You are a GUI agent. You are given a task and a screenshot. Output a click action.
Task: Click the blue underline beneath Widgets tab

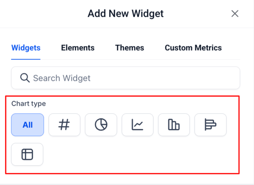(x=26, y=59)
